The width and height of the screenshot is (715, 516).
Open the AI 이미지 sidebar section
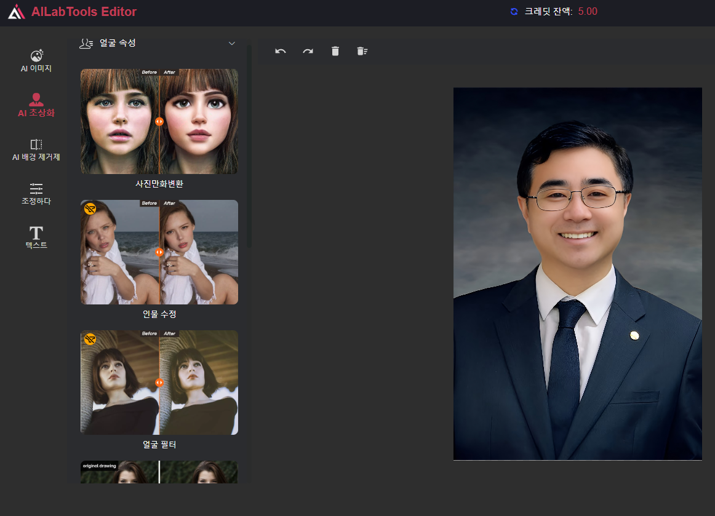(36, 61)
